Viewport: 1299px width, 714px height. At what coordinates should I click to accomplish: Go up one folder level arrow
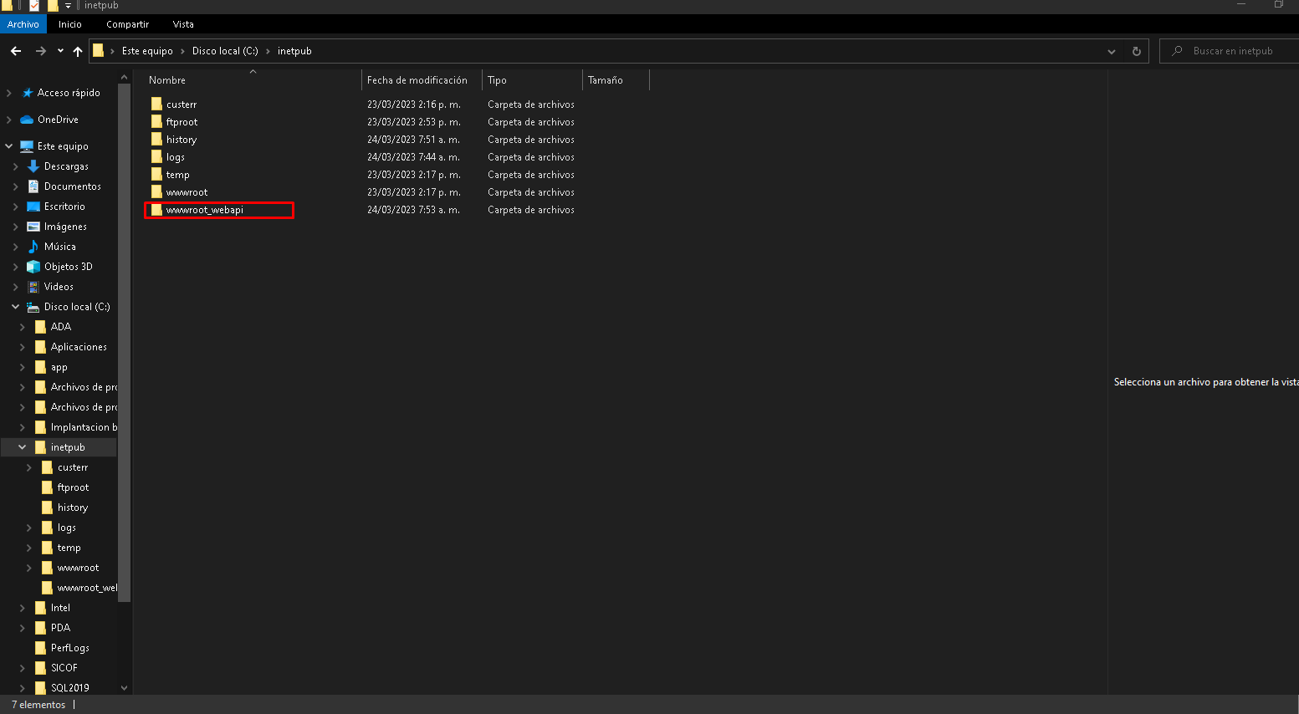[x=78, y=51]
